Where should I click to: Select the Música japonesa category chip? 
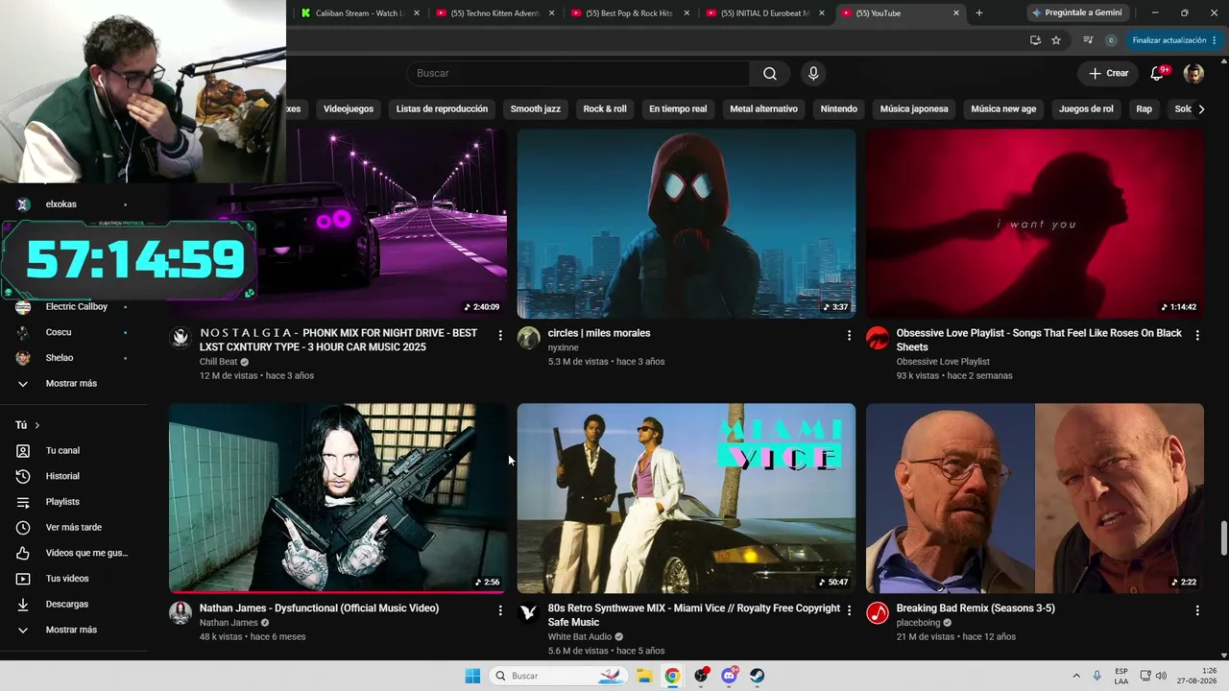[914, 109]
